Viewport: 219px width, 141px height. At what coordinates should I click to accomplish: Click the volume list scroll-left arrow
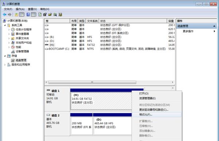point(46,82)
